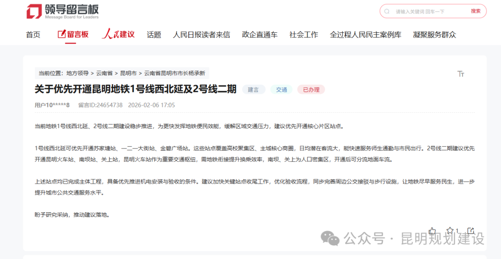This screenshot has width=501, height=259.
Task: Click the thumbs-up like icon
Action: point(432,231)
